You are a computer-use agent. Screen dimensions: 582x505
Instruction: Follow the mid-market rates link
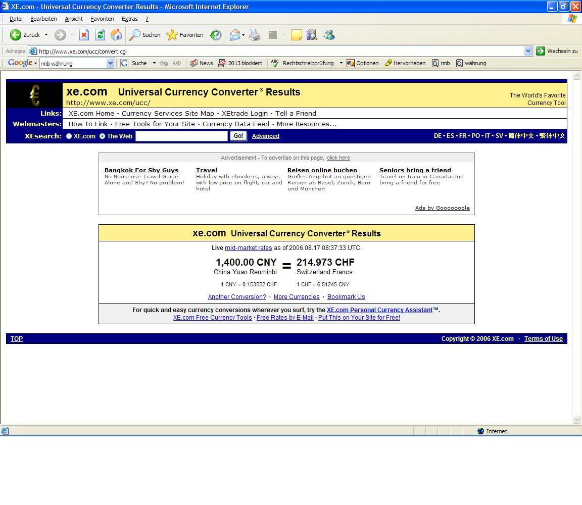click(x=249, y=248)
